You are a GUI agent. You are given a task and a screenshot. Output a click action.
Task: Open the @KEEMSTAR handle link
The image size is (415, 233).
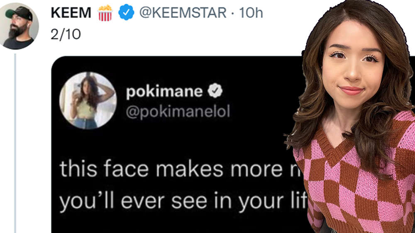click(183, 13)
